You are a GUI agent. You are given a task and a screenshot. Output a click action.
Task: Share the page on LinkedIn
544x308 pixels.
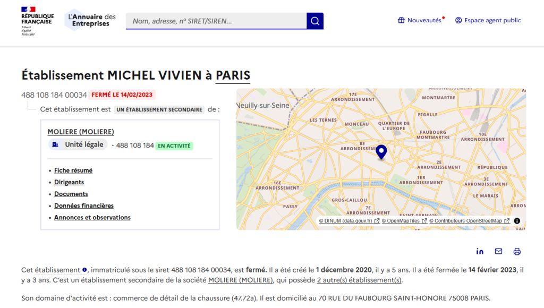(x=480, y=251)
